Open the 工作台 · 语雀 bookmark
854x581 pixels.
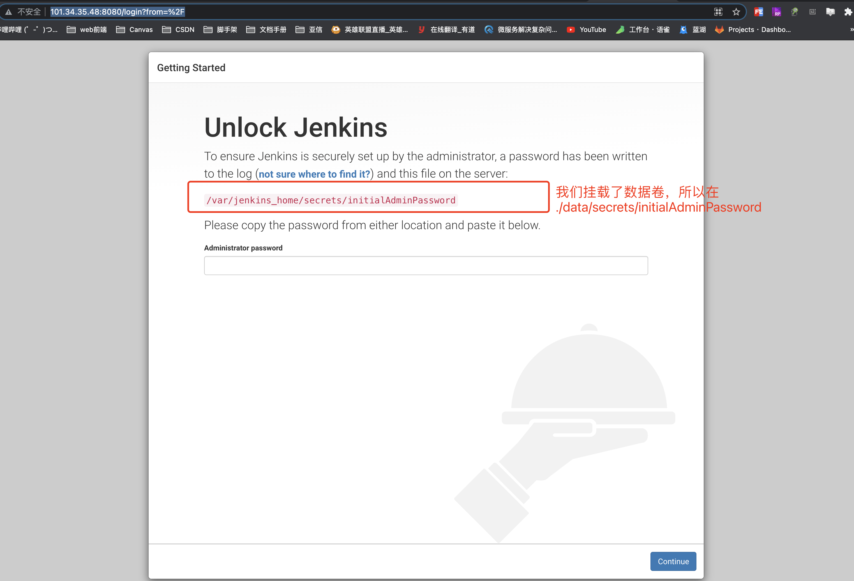tap(643, 30)
